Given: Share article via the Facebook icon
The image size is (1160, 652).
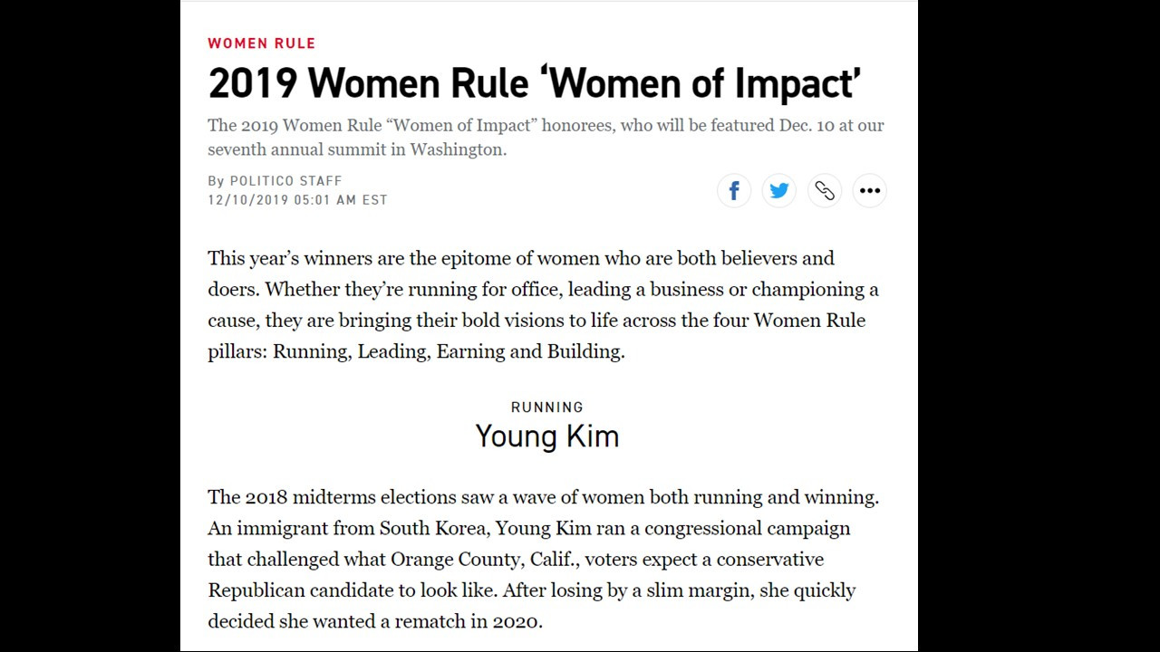Looking at the screenshot, I should 734,190.
